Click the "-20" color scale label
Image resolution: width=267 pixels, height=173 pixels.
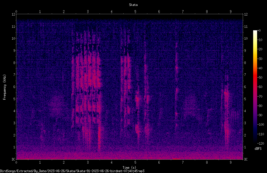click(260, 49)
